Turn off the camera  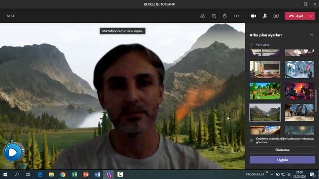254,16
